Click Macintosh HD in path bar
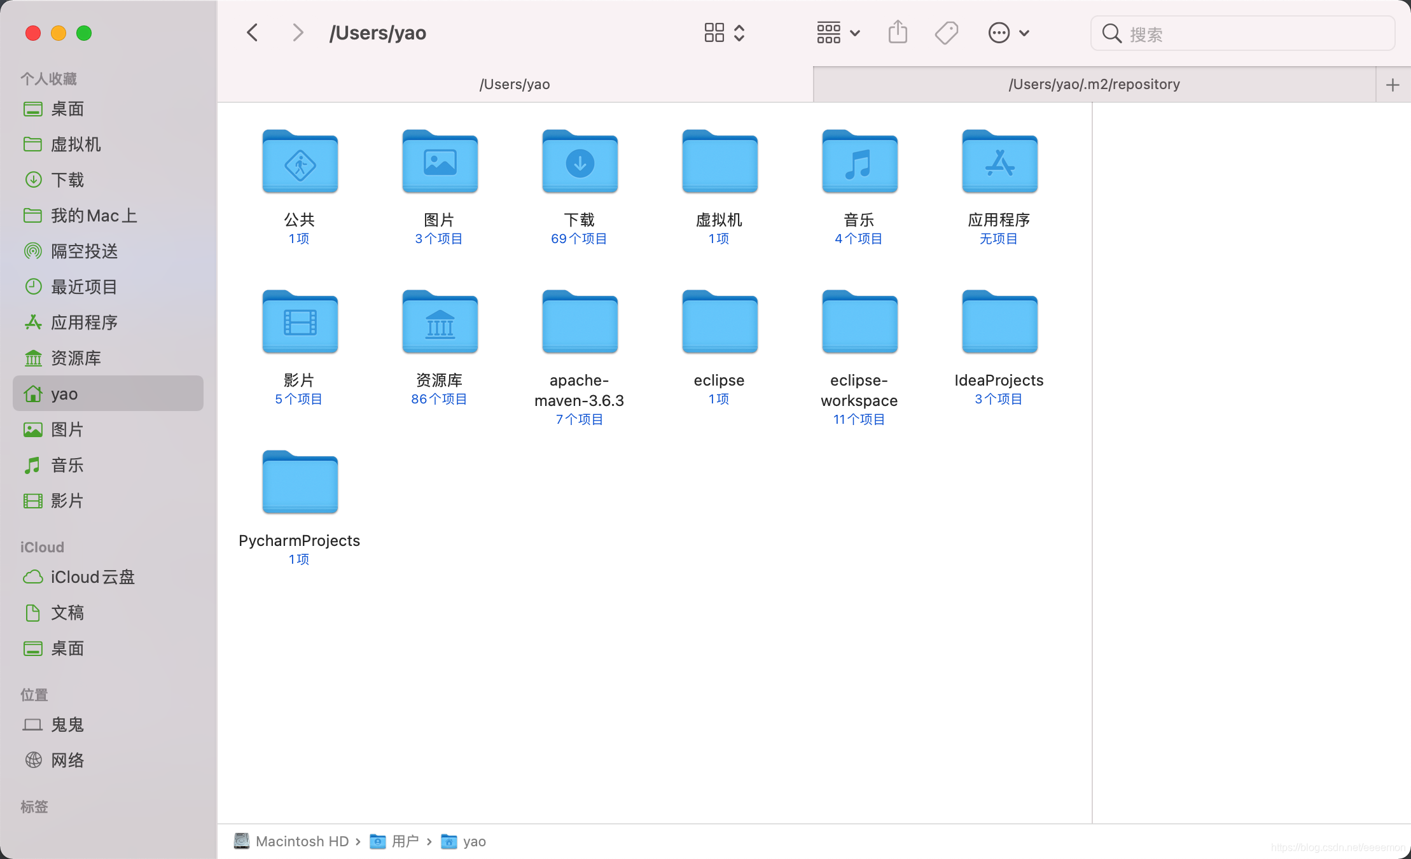Screen dimensions: 1411x859 302,841
